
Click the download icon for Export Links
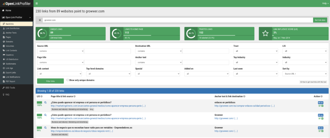(4, 73)
